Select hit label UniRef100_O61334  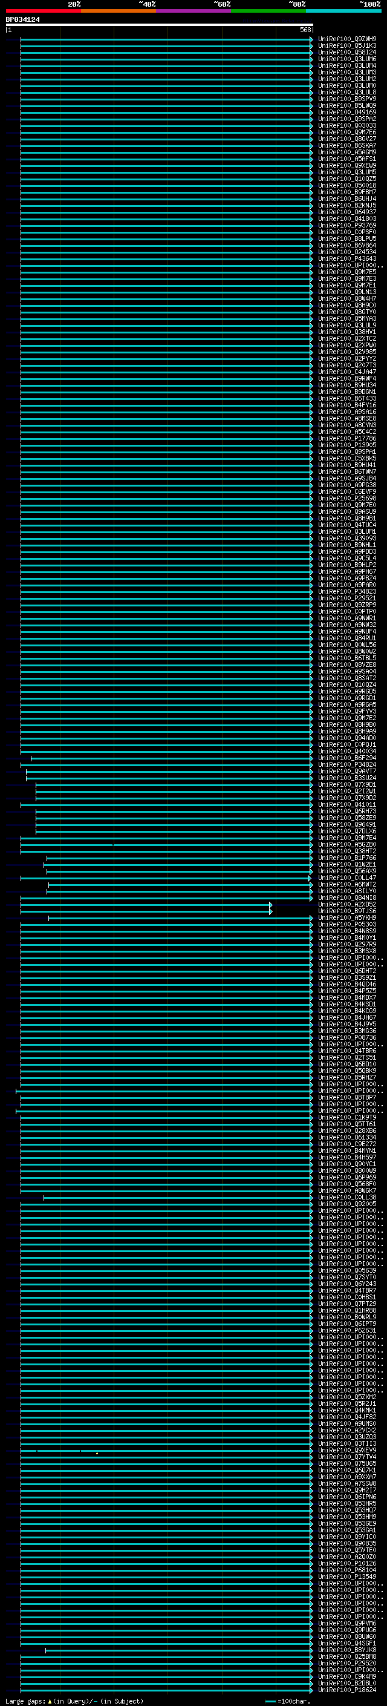[347, 1138]
